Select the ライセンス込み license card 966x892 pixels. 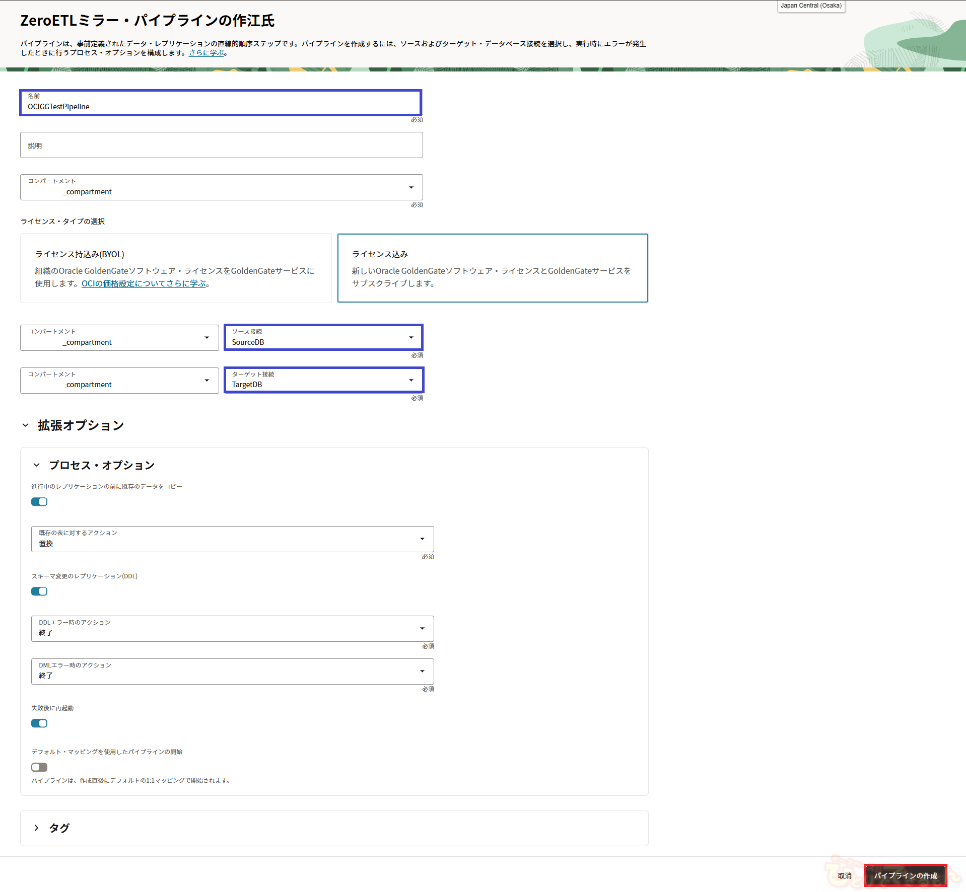click(493, 268)
